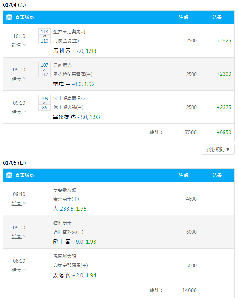Select the 馬刺 客 +7.0 bet line
The height and width of the screenshot is (298, 238).
(75, 51)
